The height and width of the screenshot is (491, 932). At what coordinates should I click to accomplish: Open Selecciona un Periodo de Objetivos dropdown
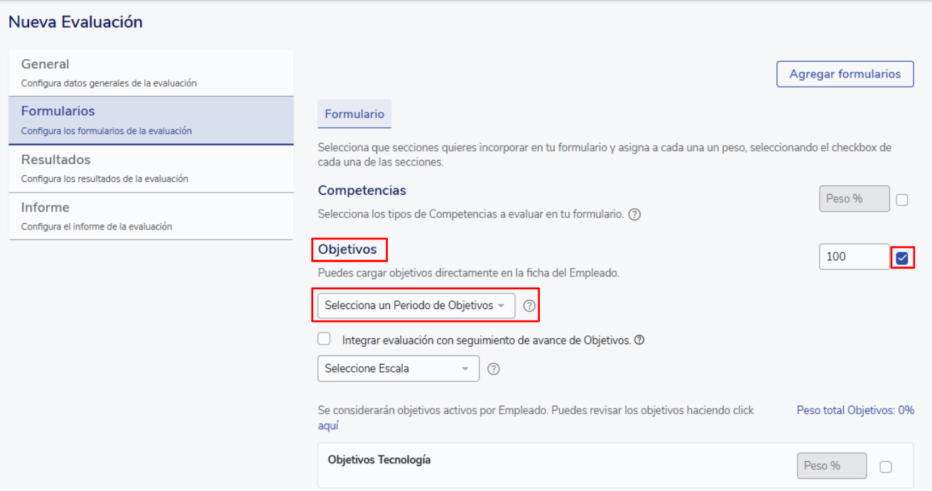416,306
